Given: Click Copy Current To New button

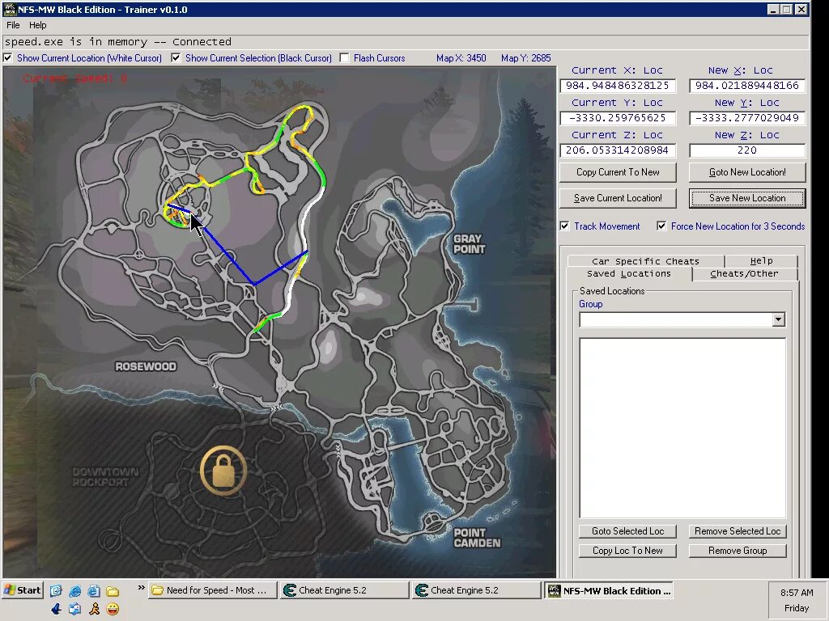Looking at the screenshot, I should (618, 172).
